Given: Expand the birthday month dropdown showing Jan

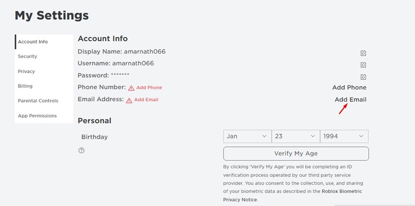Looking at the screenshot, I should point(247,136).
